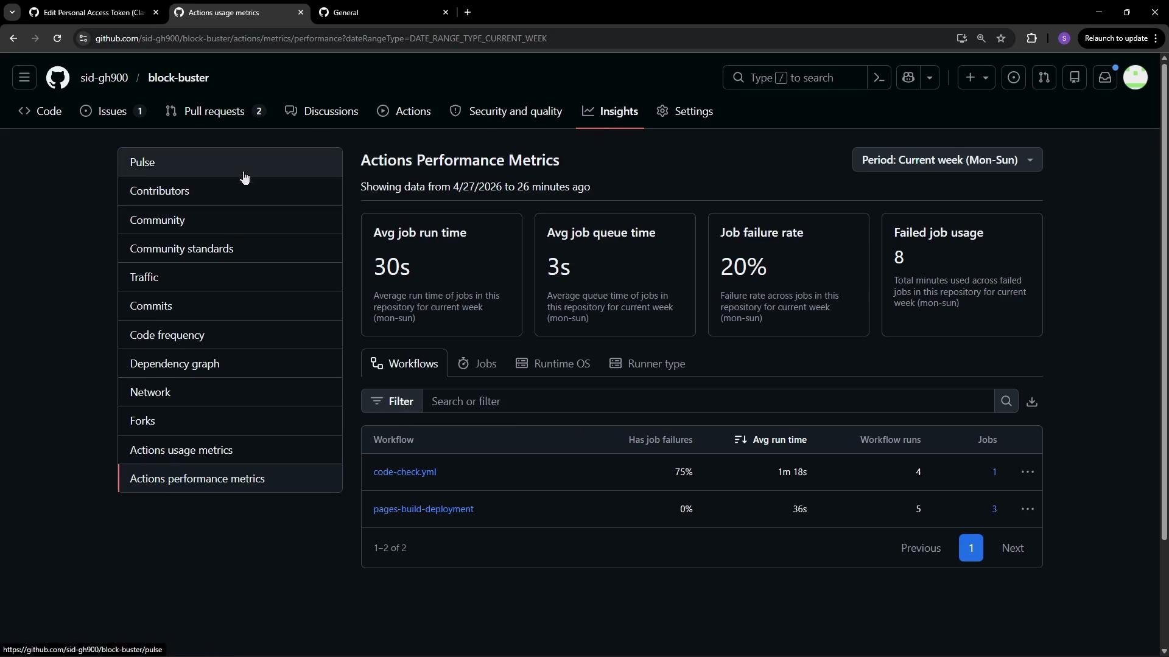This screenshot has width=1169, height=657.
Task: Open the tab search dropdown
Action: (12, 12)
